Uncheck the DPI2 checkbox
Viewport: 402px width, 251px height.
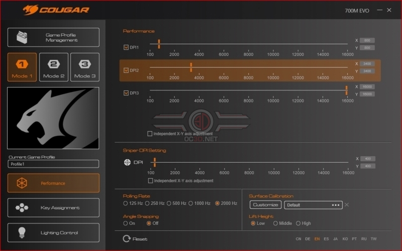(x=126, y=70)
